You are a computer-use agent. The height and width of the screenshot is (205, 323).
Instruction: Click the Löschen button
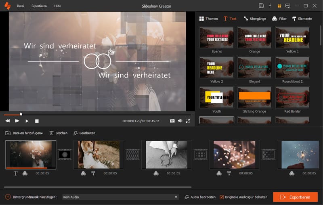point(59,133)
